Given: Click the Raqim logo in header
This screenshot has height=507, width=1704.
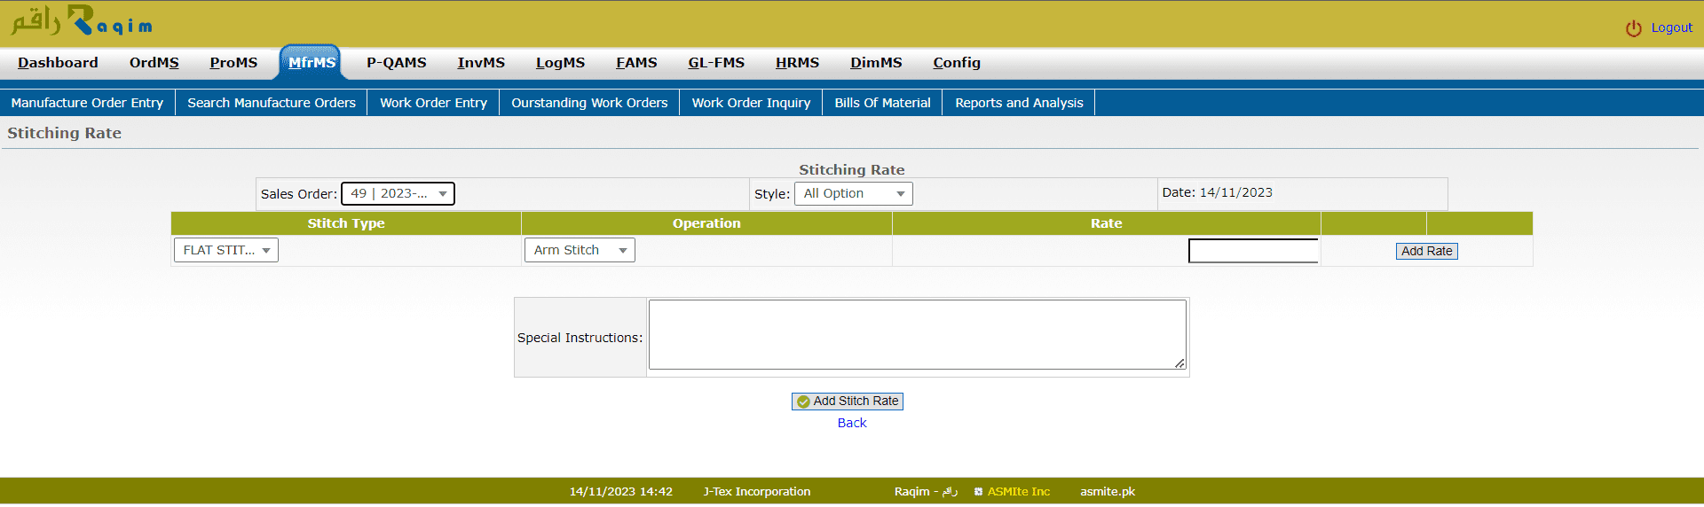Looking at the screenshot, I should [82, 21].
